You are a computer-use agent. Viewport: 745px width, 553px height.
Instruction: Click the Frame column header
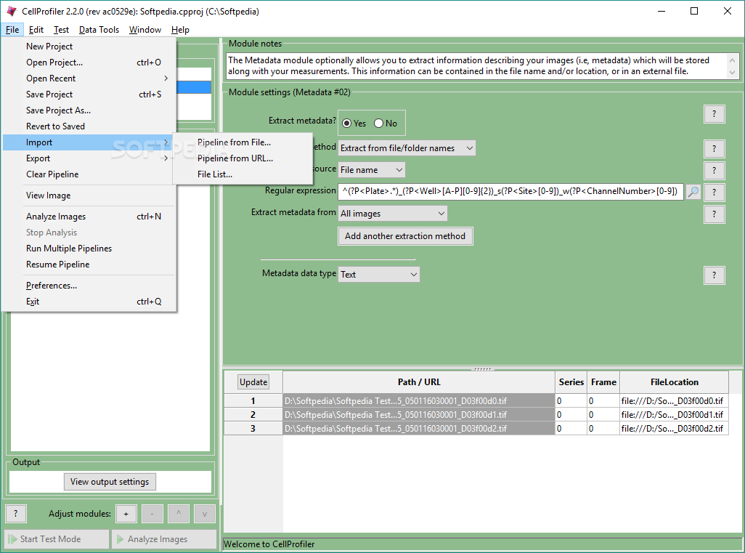click(x=603, y=382)
